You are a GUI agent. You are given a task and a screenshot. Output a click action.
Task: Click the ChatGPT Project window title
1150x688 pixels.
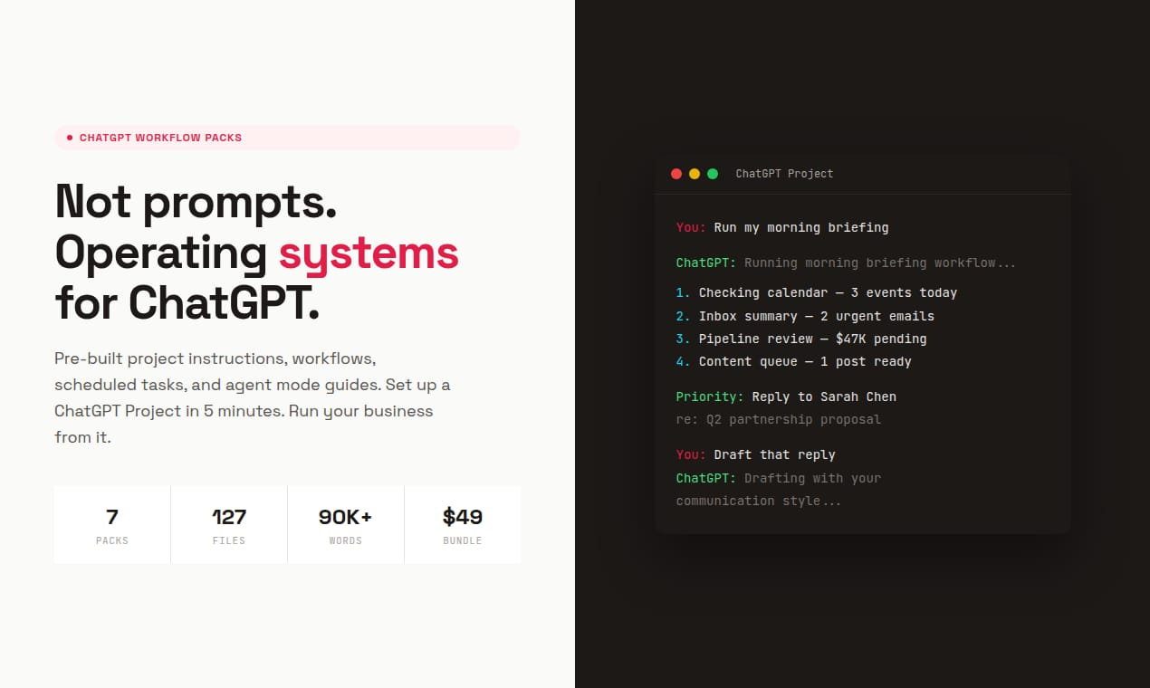tap(784, 173)
